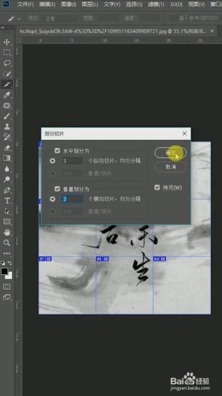222x396 pixels.
Task: Click the 高度 height field
Action: click(x=150, y=18)
